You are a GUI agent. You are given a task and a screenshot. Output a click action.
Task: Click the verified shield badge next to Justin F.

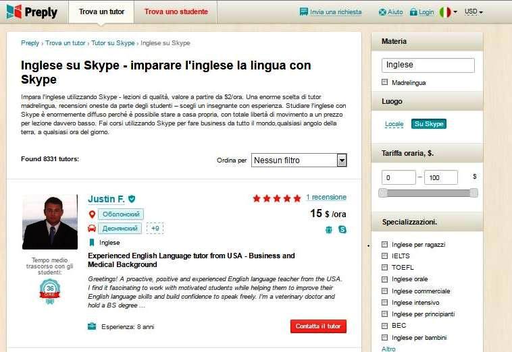(x=132, y=199)
